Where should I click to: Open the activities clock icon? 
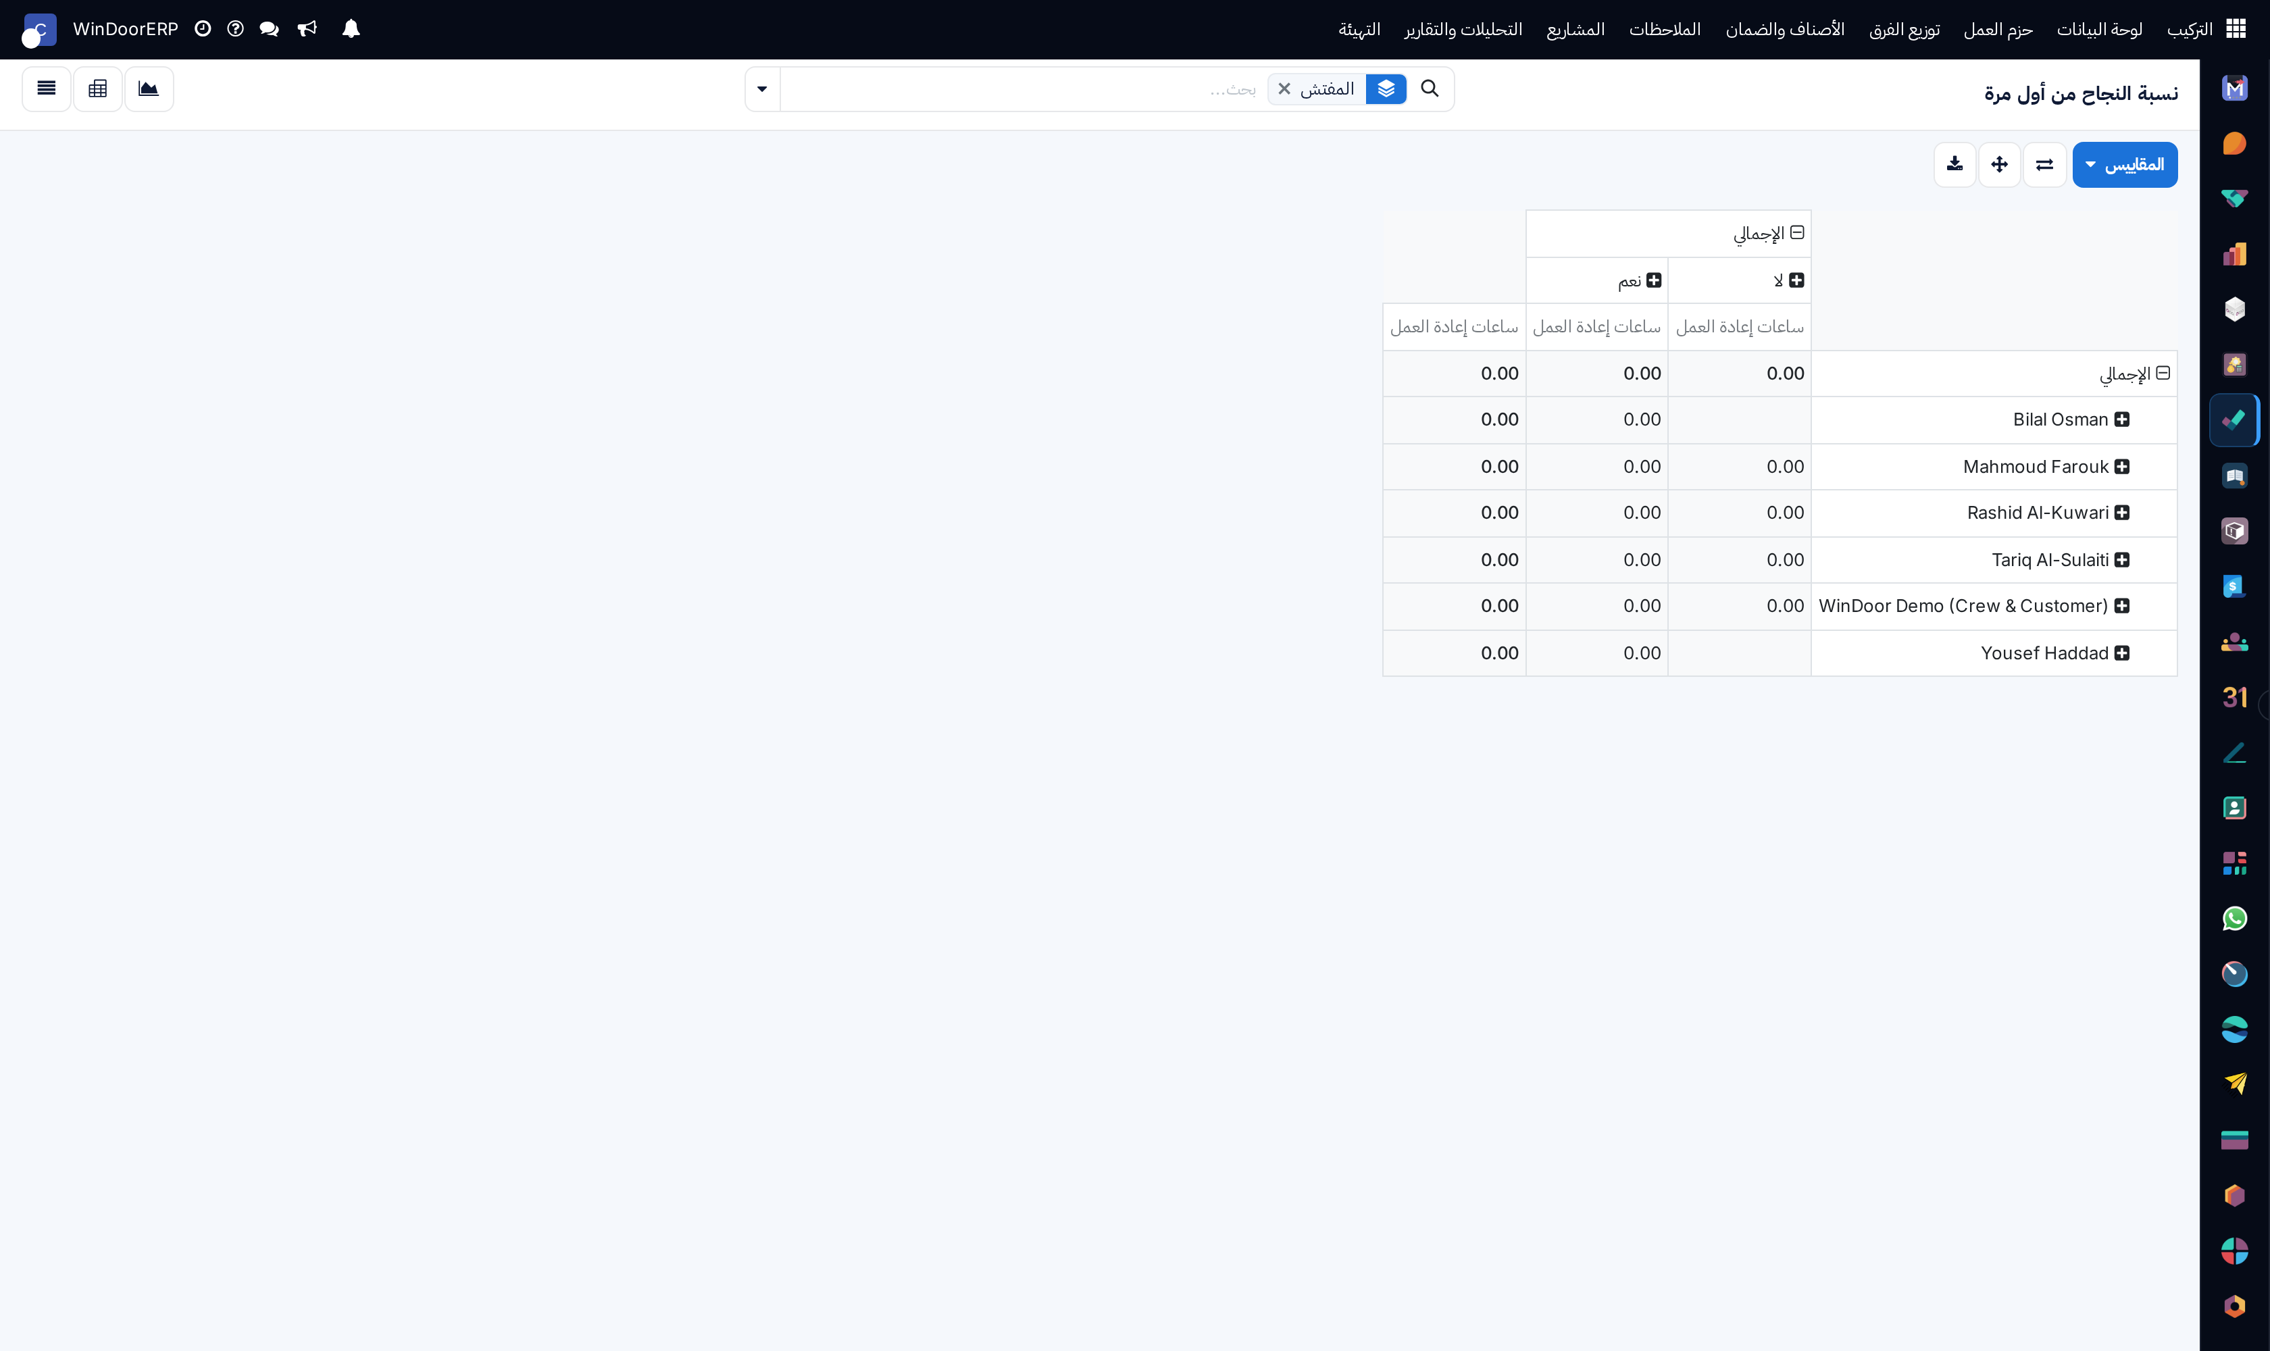tap(203, 29)
